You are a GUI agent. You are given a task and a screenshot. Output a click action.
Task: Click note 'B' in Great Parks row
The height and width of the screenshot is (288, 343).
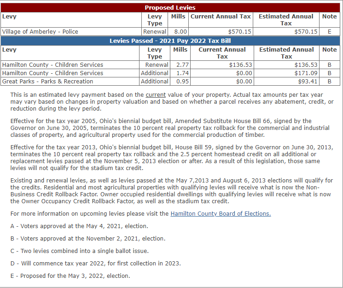coord(330,82)
